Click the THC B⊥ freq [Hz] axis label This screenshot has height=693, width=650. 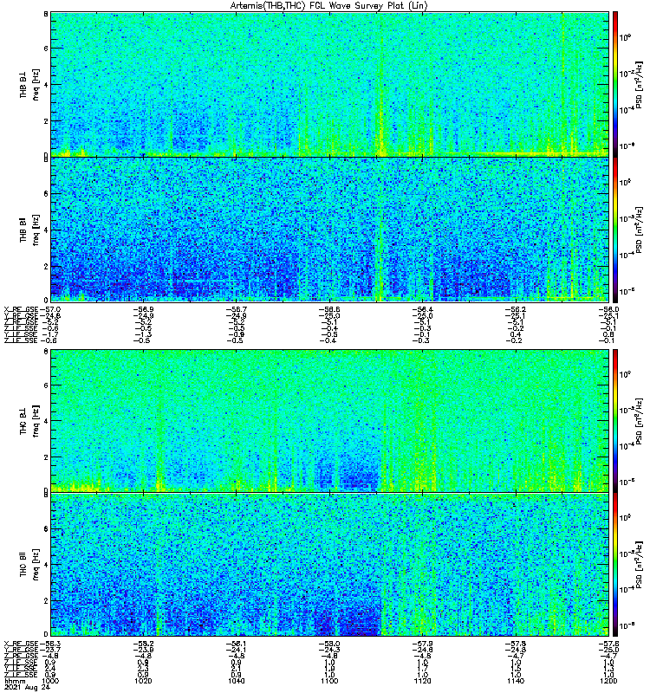click(29, 421)
